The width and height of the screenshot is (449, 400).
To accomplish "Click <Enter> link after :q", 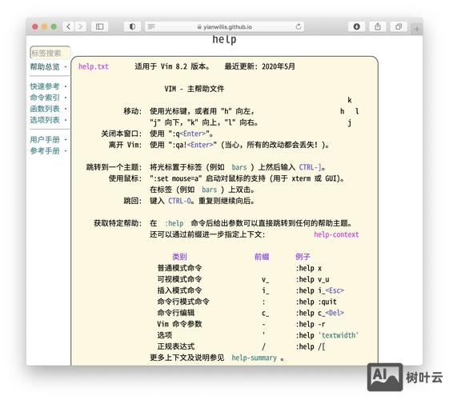I will [193, 134].
